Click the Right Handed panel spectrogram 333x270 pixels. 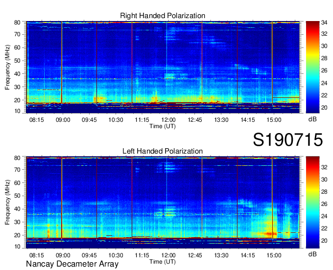(163, 67)
